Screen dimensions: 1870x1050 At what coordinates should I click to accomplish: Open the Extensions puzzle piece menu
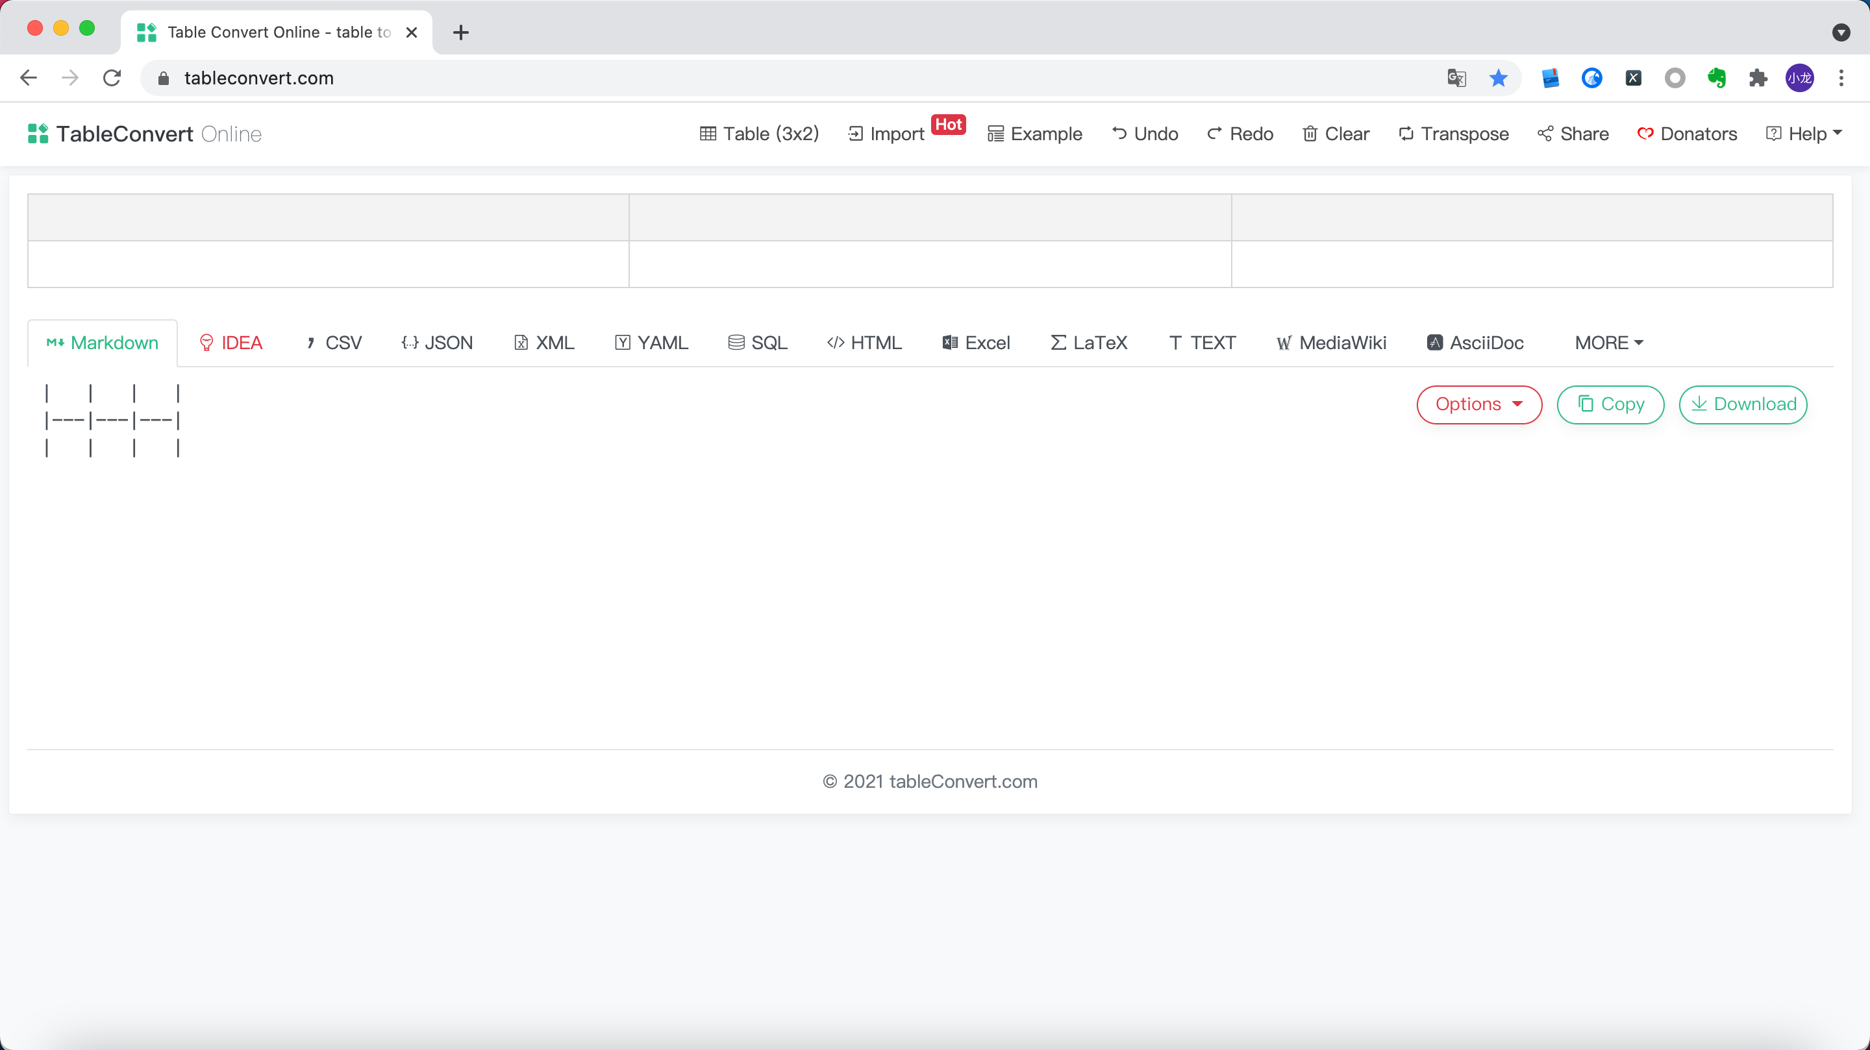pos(1758,78)
